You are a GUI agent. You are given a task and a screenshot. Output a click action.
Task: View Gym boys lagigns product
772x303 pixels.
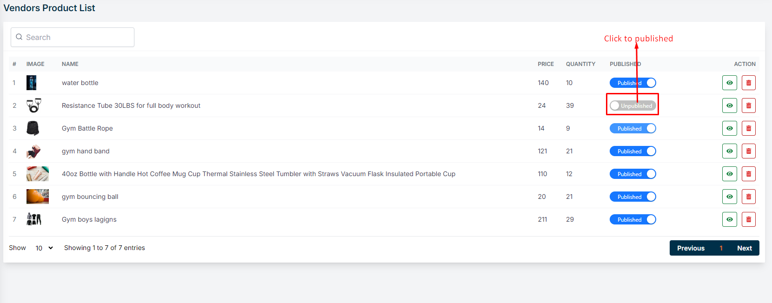tap(729, 219)
